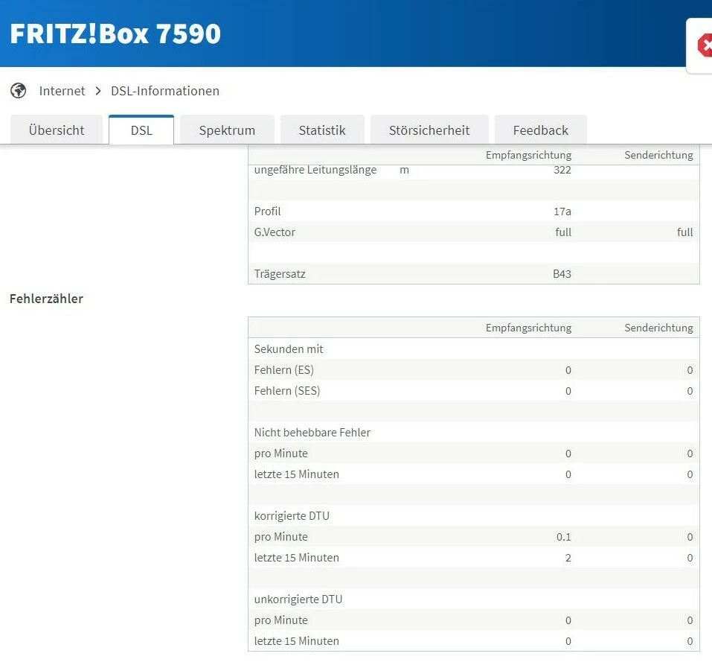Click the korrigierte DTU pro Minute value 0.1

point(564,537)
